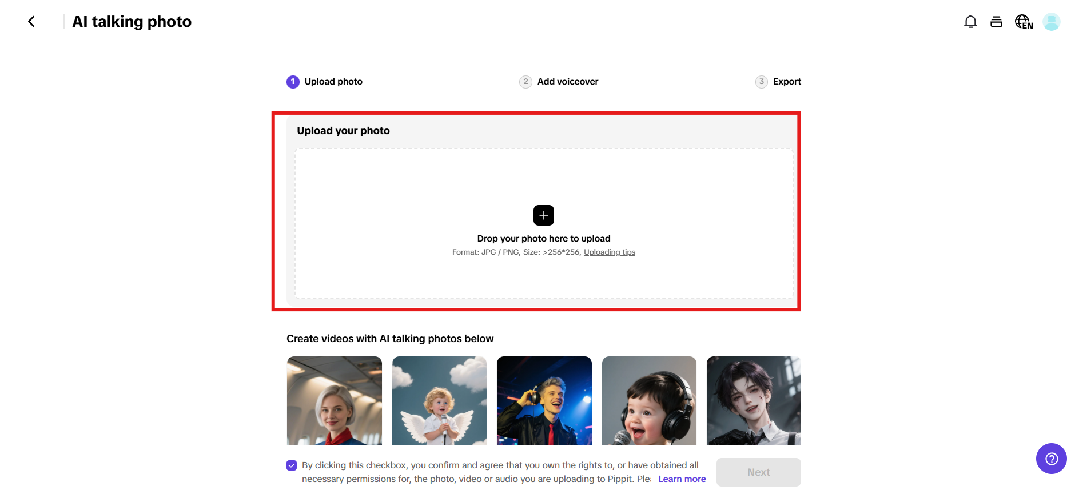Image resolution: width=1083 pixels, height=494 pixels.
Task: Open the notifications bell
Action: point(970,22)
